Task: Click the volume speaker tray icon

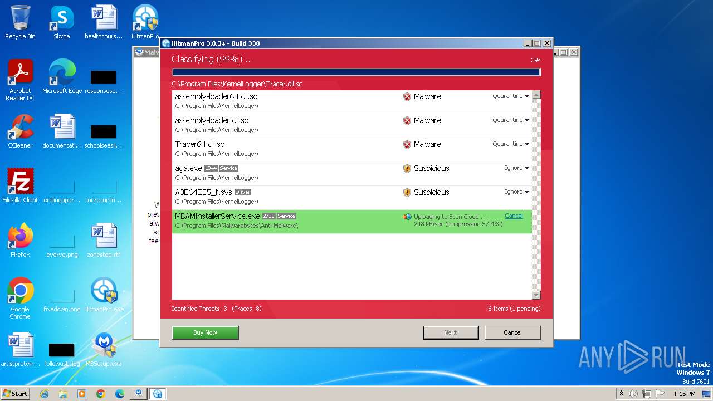Action: (x=633, y=394)
